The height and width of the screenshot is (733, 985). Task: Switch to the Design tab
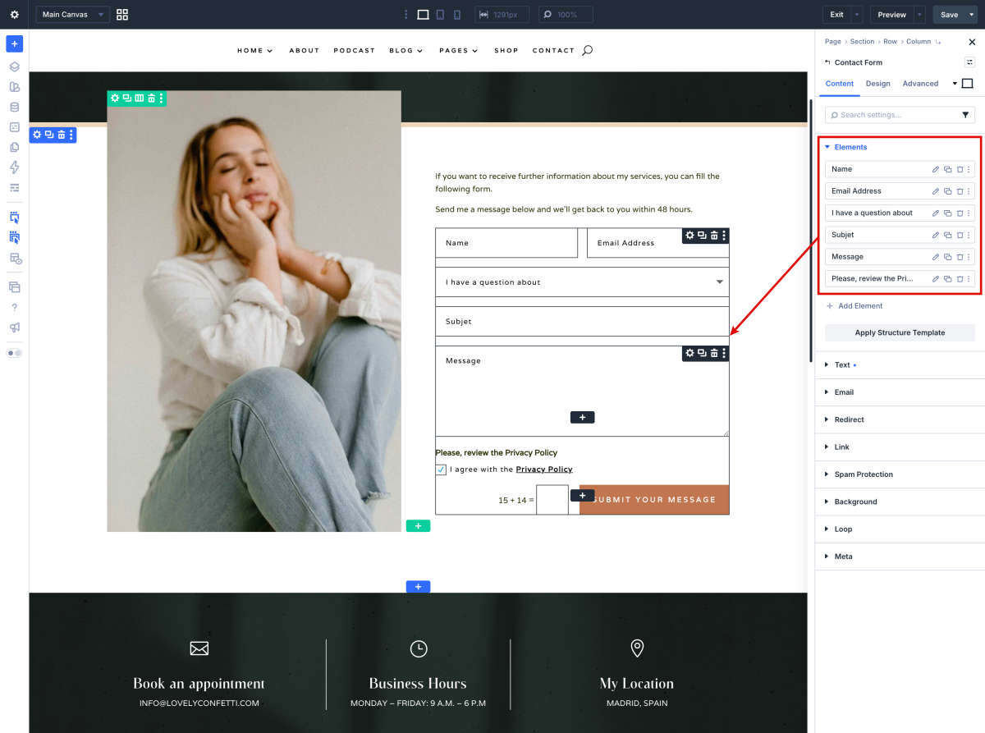(877, 84)
